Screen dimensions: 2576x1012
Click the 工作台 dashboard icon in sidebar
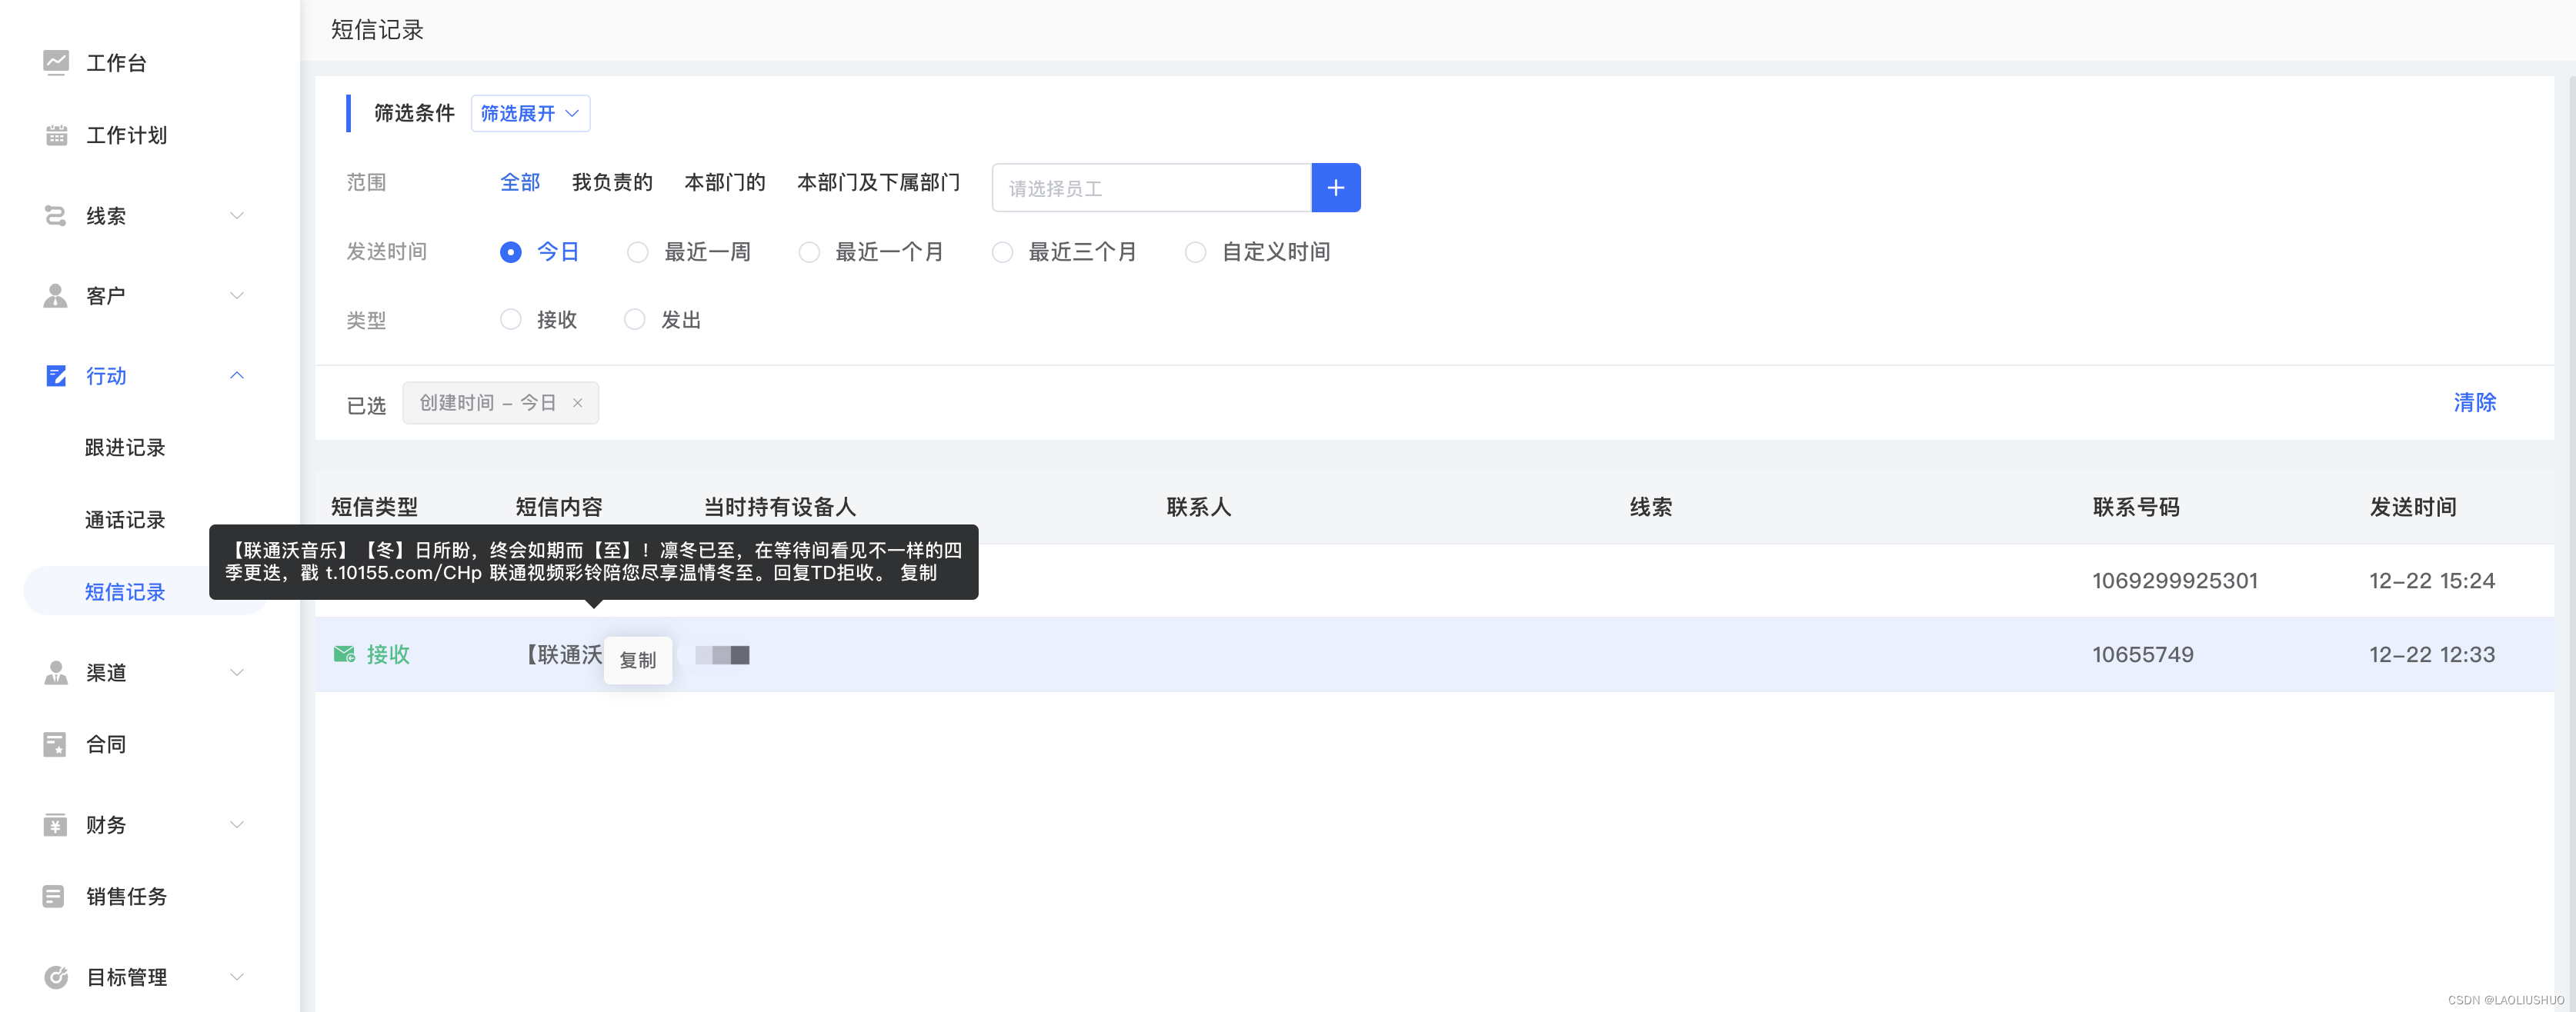pos(56,63)
